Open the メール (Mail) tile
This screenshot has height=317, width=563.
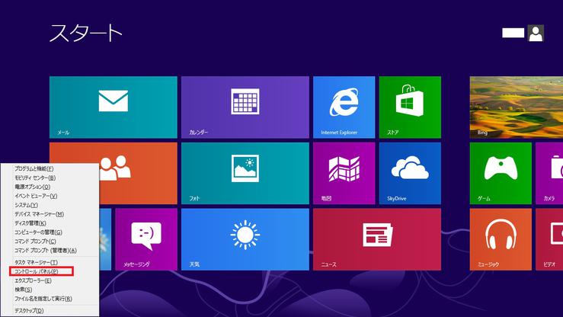click(x=113, y=107)
